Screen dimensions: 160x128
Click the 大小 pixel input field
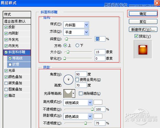tap(100, 52)
